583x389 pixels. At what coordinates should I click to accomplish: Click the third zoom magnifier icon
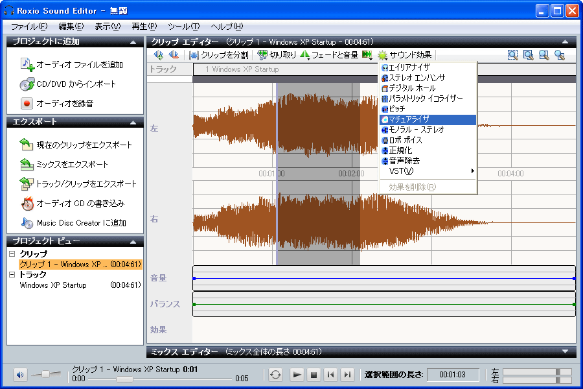(x=544, y=55)
